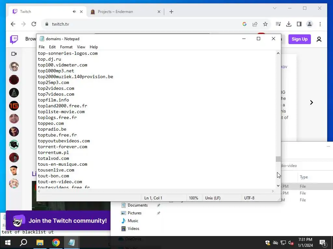Image resolution: width=333 pixels, height=249 pixels.
Task: Open Notepad Help menu
Action: [94, 47]
